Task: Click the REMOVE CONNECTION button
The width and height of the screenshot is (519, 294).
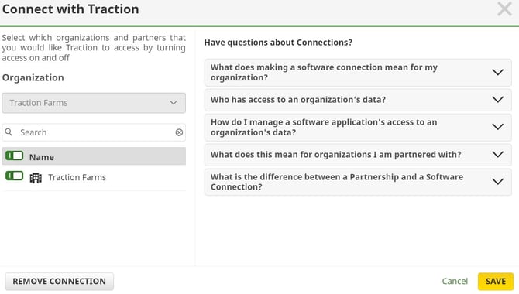Action: pyautogui.click(x=59, y=282)
